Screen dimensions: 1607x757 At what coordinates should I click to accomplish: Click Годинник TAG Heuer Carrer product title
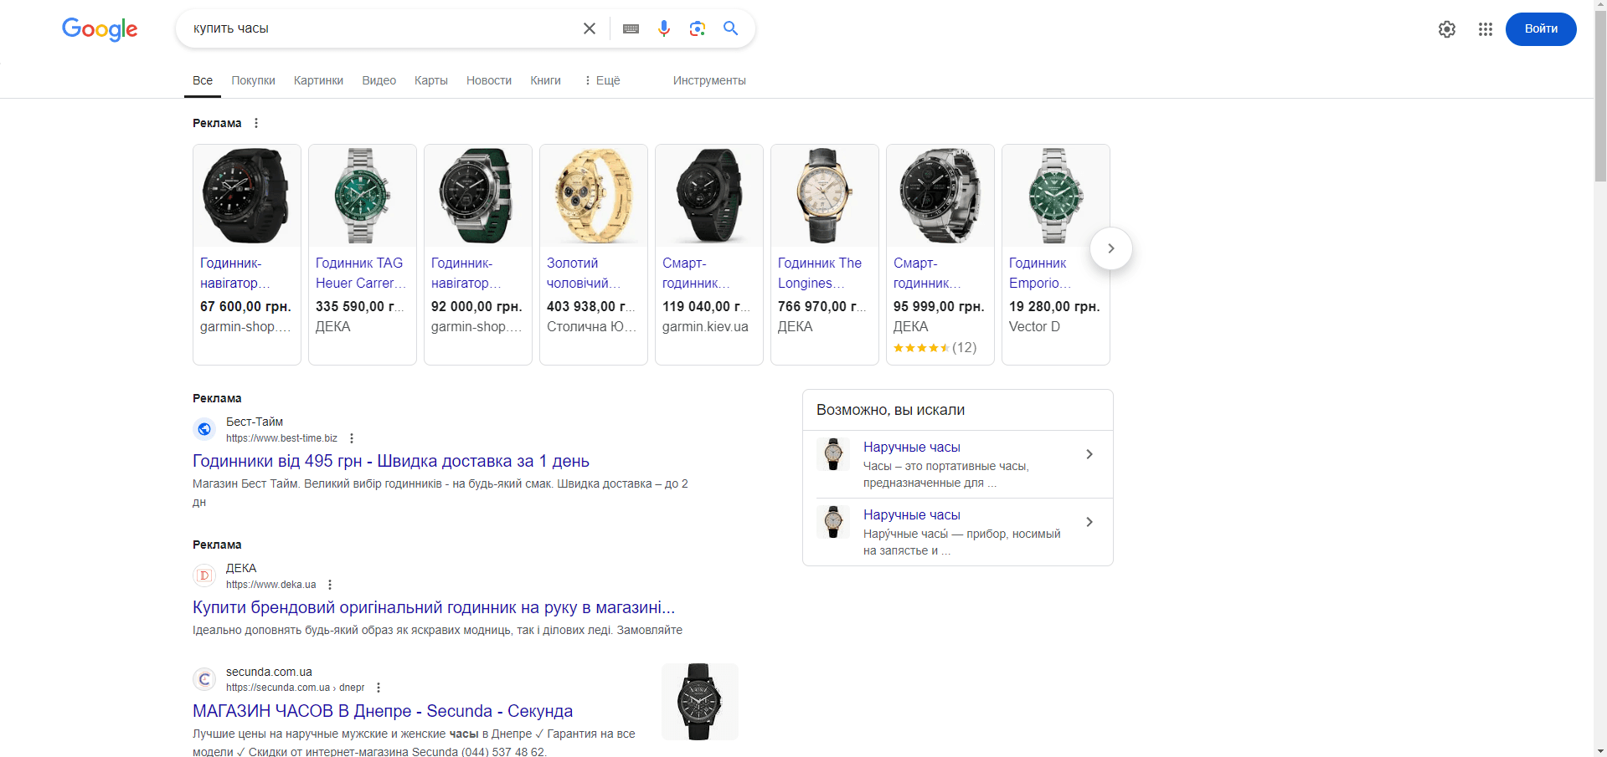click(x=361, y=273)
